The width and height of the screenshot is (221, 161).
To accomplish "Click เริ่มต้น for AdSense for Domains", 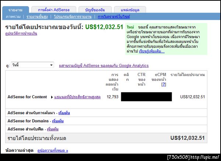I will coord(58,121).
